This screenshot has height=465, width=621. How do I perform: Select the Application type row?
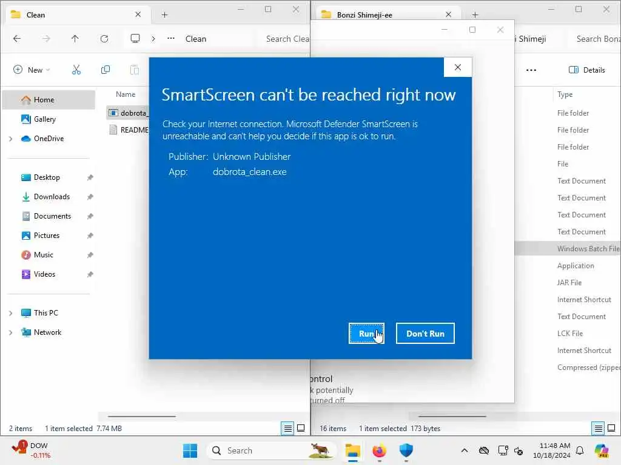(576, 265)
